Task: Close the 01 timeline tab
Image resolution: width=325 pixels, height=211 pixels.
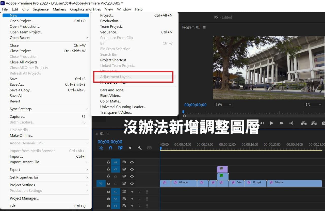Action: [96, 134]
